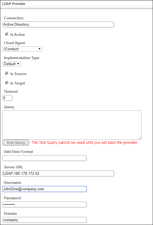Focus the Username input field
The height and width of the screenshot is (225, 153).
(x=44, y=189)
